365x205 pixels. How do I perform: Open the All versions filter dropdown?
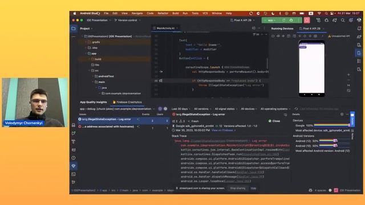pyautogui.click(x=202, y=109)
